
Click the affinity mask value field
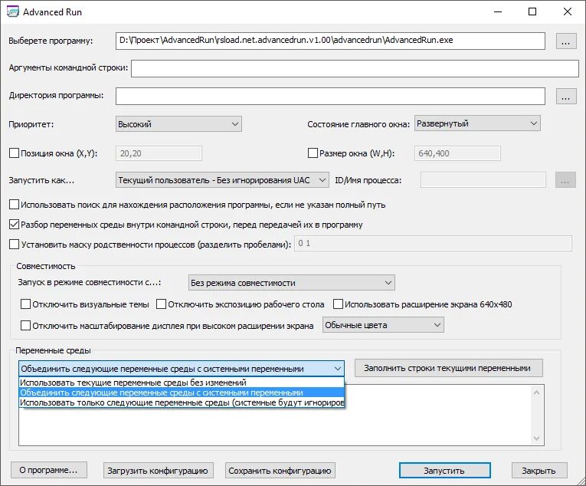tap(433, 243)
